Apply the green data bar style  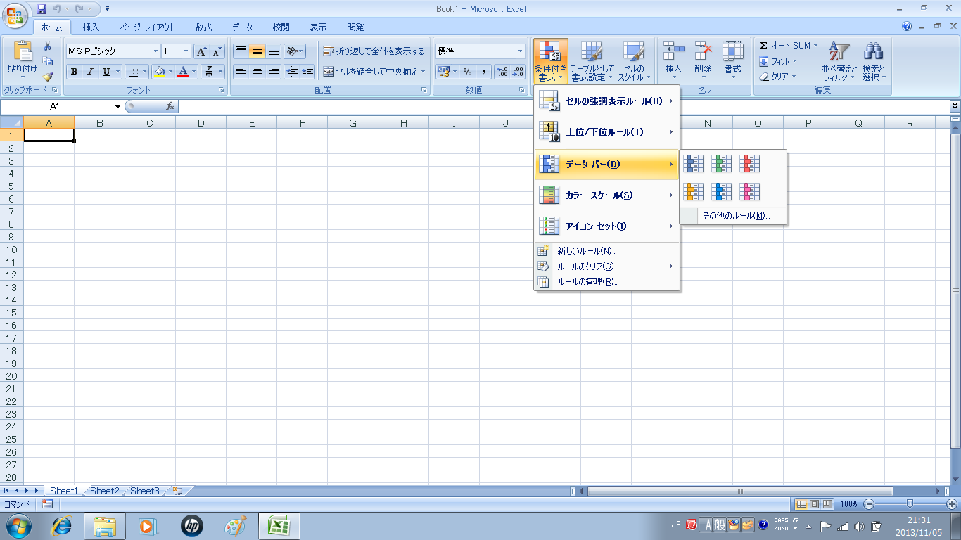(721, 164)
